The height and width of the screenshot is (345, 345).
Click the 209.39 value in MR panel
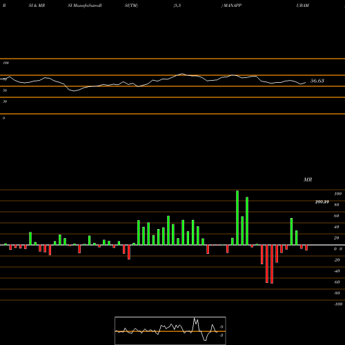click(322, 202)
